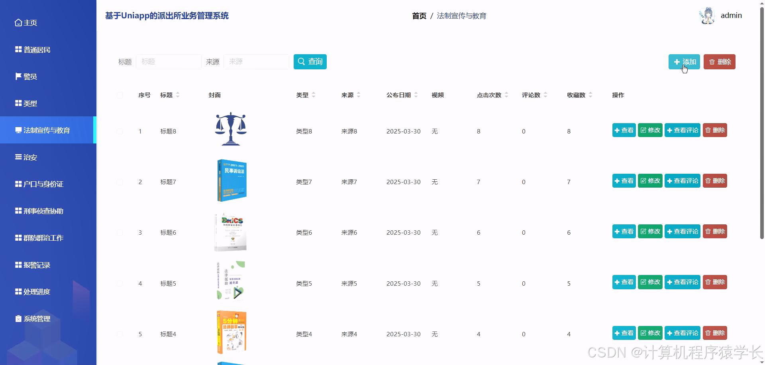Check the checkbox for row 标题6
Viewport: 765px width, 365px height.
point(120,232)
